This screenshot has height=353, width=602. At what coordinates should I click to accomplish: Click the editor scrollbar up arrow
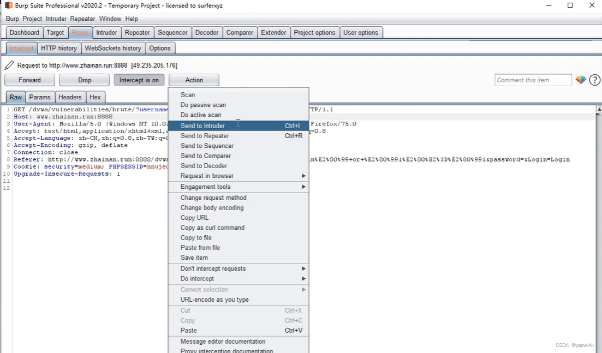(x=599, y=109)
